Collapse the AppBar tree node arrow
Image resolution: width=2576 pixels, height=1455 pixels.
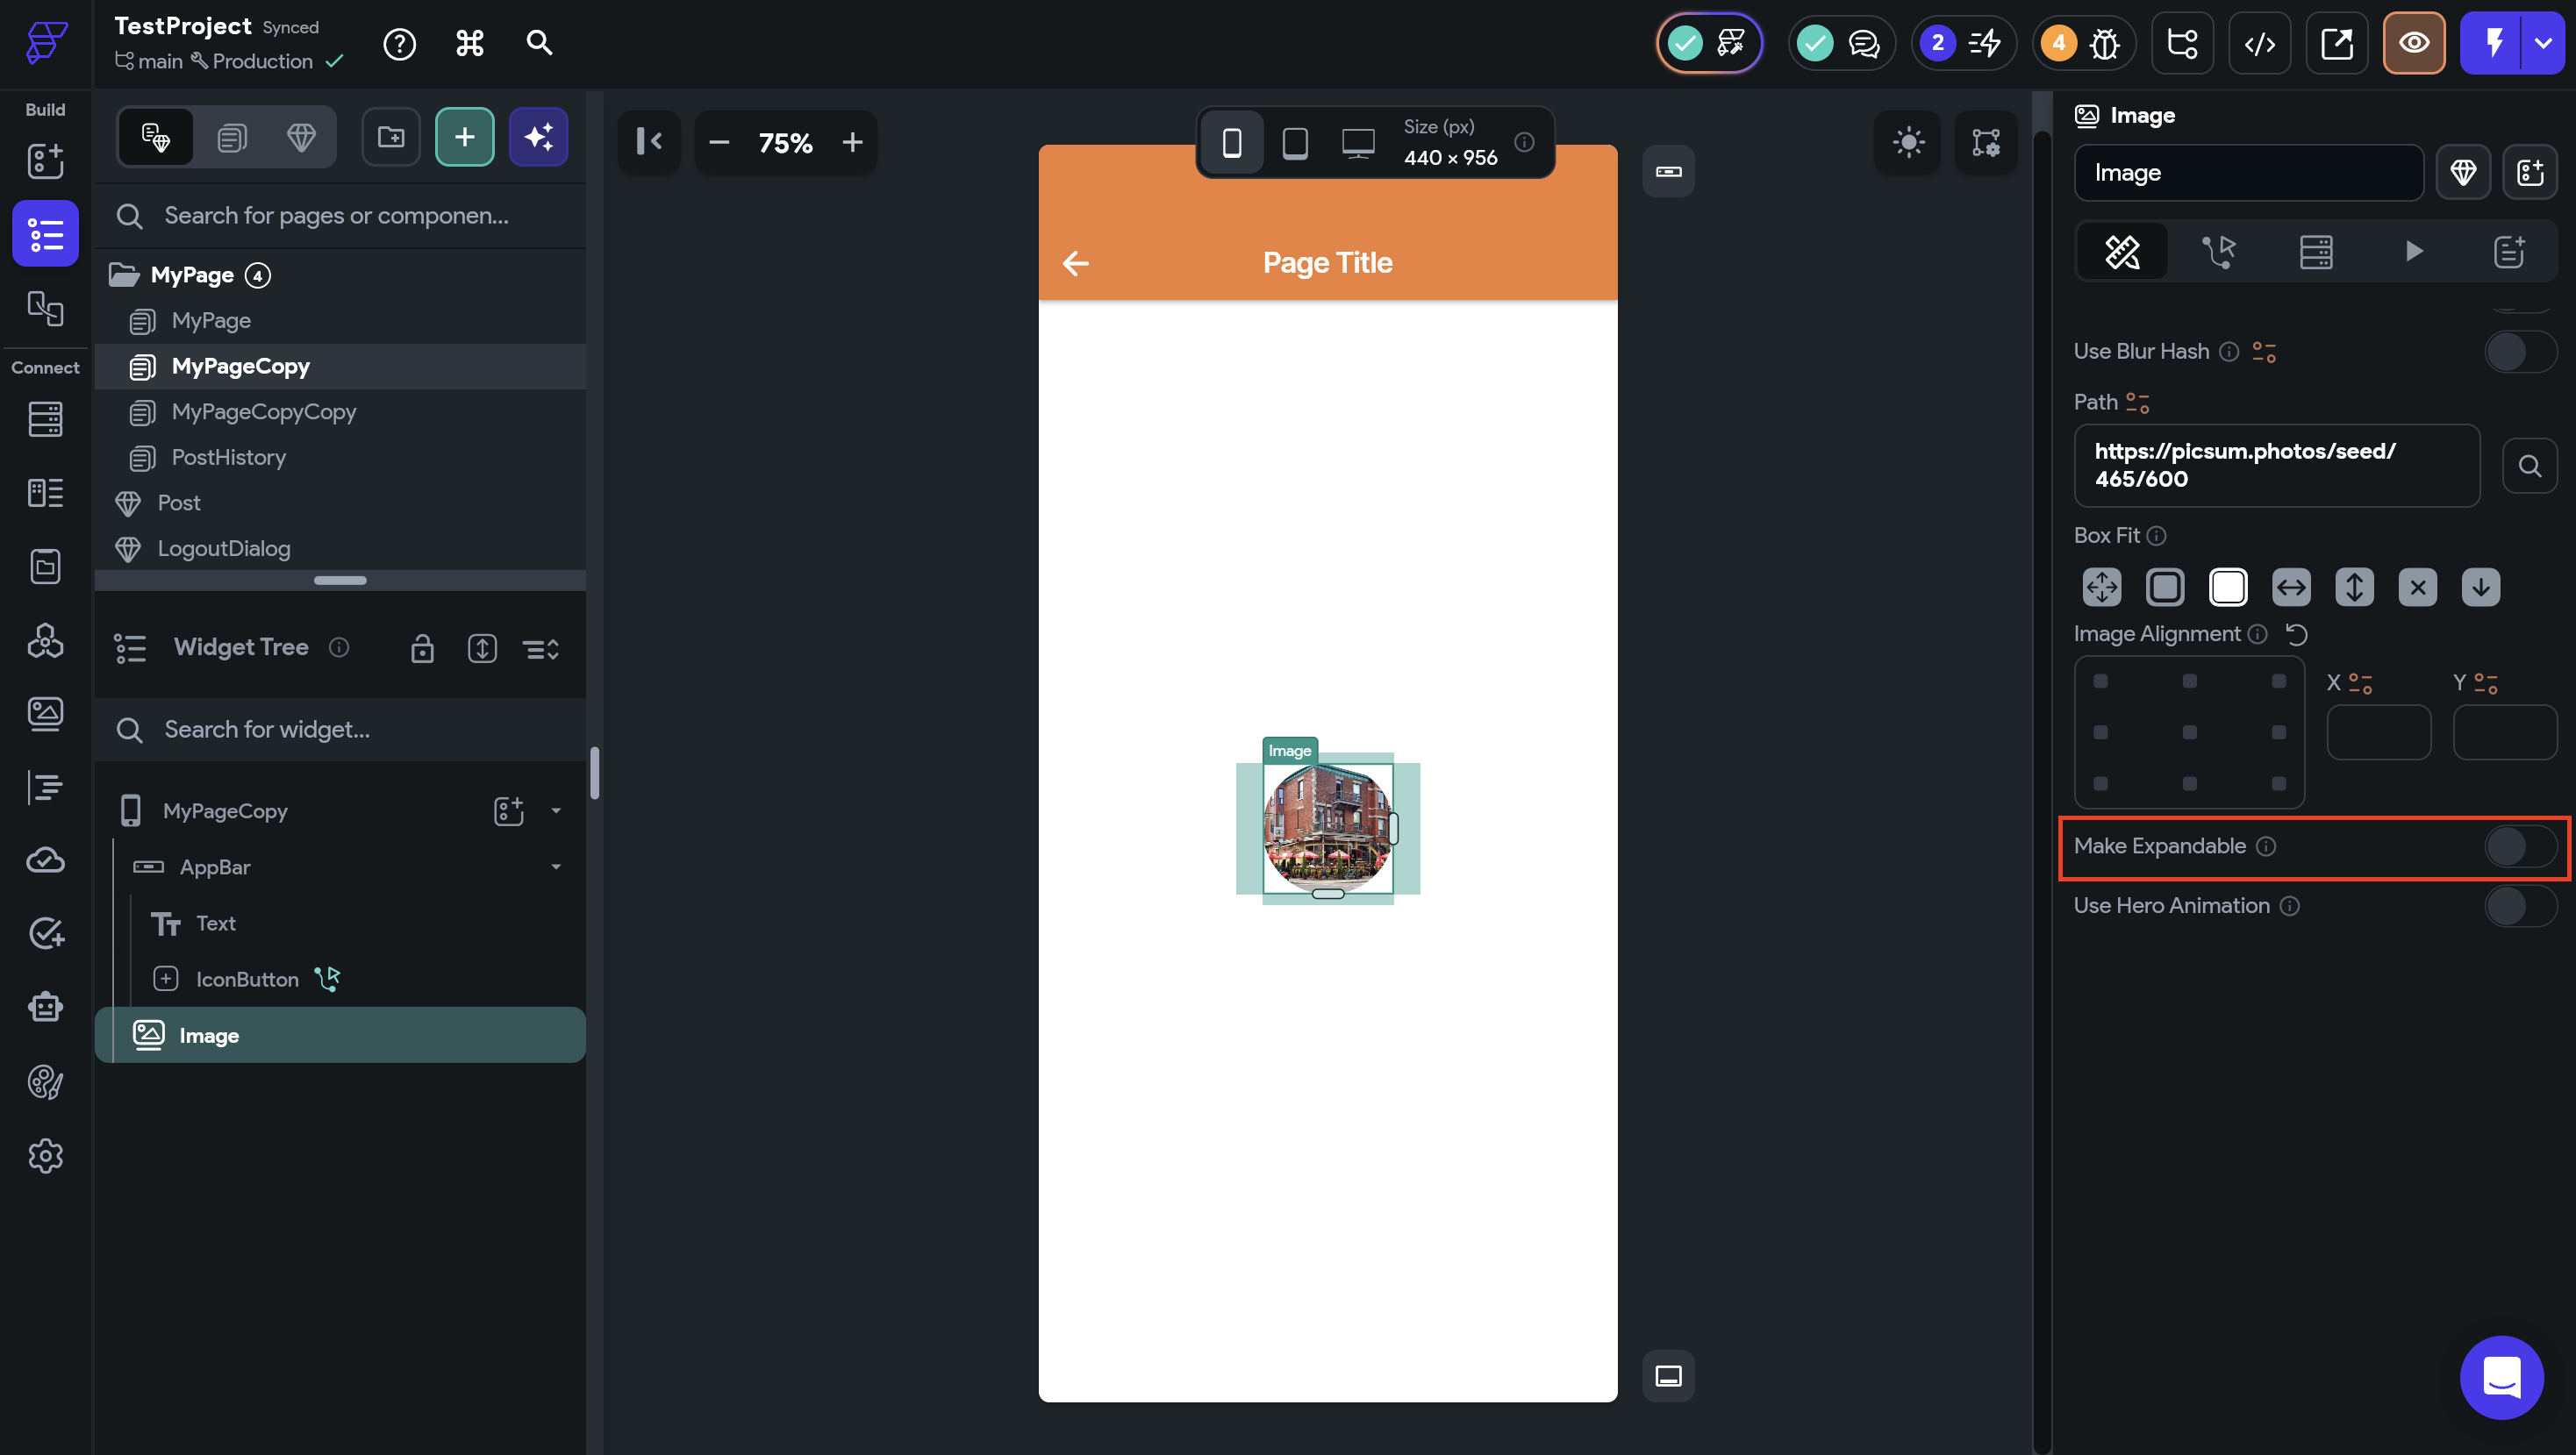[x=556, y=867]
